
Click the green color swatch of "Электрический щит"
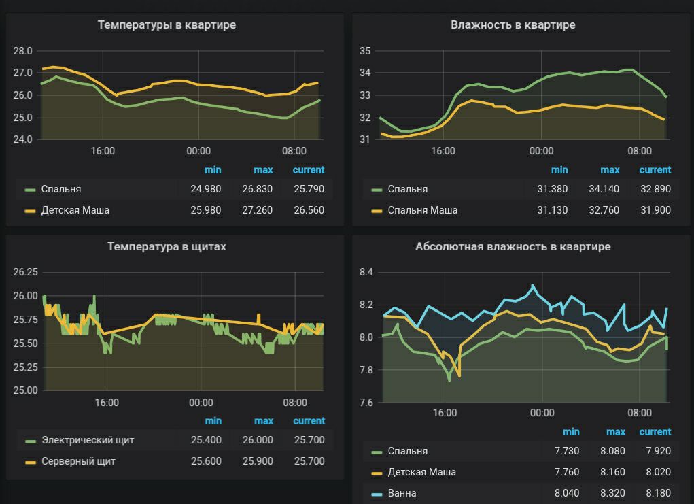click(31, 441)
